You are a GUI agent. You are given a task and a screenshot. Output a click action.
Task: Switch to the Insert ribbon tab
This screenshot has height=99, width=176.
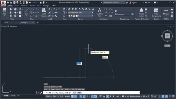(16, 5)
